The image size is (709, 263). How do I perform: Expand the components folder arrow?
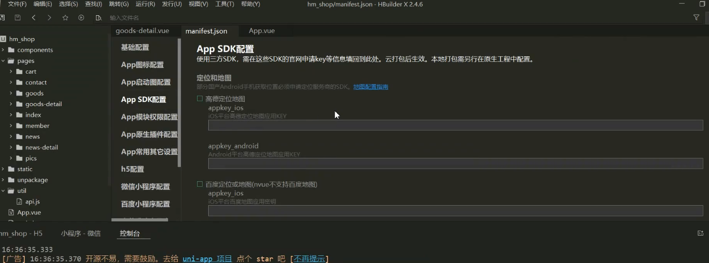[3, 50]
